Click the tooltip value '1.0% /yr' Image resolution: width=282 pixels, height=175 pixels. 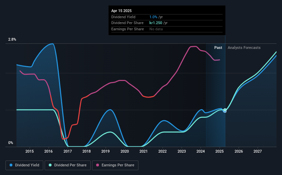coord(156,17)
